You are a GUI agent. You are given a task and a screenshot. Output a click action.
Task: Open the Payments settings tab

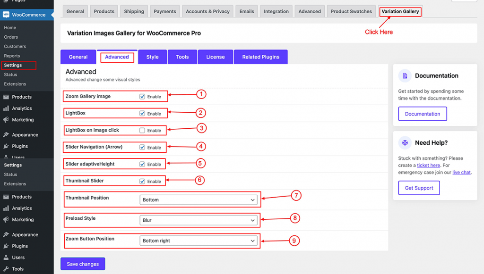[165, 11]
